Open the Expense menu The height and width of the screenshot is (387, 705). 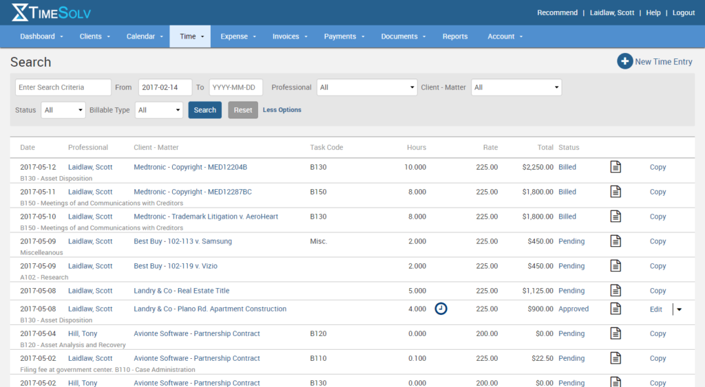click(x=238, y=36)
